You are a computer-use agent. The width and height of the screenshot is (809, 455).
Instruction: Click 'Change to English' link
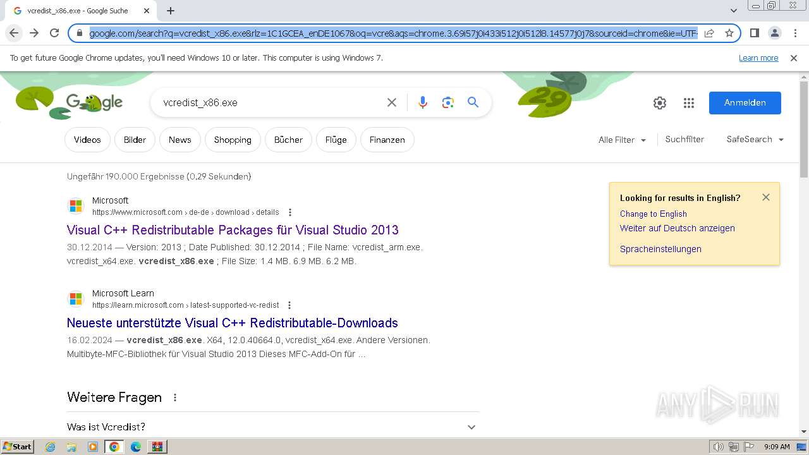[x=654, y=214]
